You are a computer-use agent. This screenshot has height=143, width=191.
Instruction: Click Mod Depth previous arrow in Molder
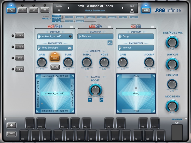[x=86, y=51]
